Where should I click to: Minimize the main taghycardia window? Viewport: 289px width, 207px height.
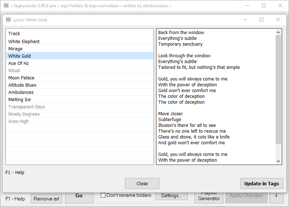click(247, 5)
